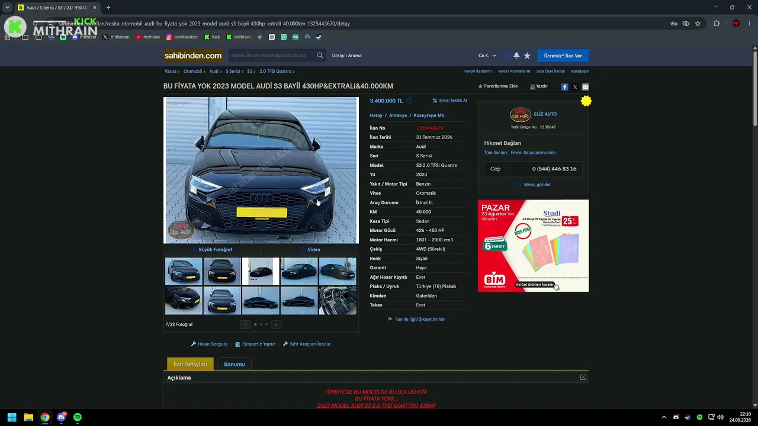This screenshot has height=426, width=758.
Task: Open a new browser tab
Action: pyautogui.click(x=108, y=8)
